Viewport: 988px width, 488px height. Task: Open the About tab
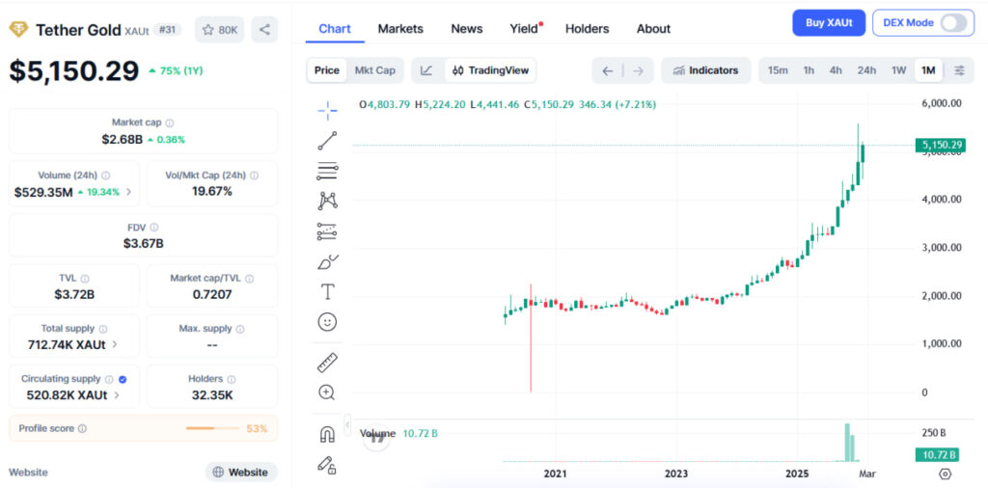(653, 29)
